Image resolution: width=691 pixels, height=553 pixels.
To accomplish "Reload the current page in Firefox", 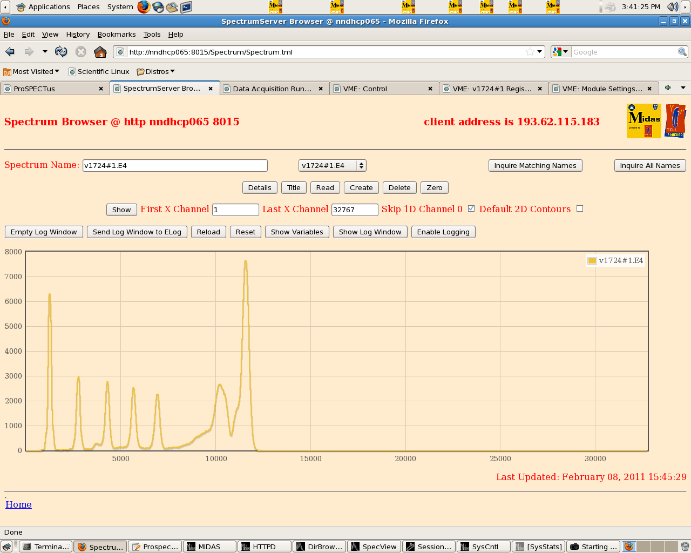I will [61, 52].
